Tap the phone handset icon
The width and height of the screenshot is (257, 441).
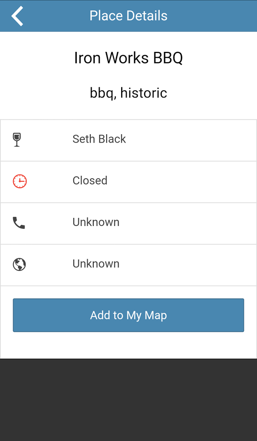tap(19, 223)
